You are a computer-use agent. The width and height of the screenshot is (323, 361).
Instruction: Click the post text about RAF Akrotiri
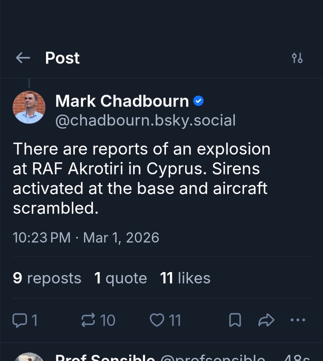tap(141, 179)
